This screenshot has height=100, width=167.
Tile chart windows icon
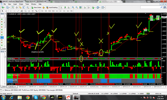(x=80, y=7)
